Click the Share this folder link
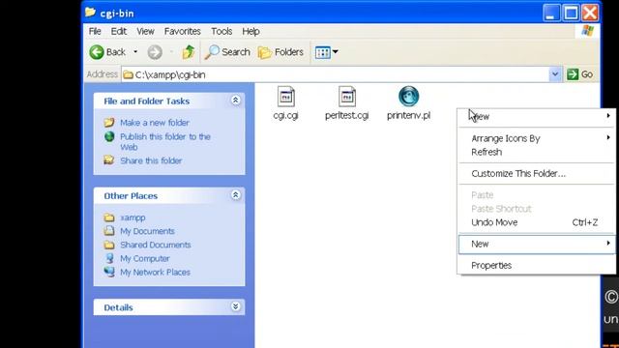619x348 pixels. pos(151,160)
